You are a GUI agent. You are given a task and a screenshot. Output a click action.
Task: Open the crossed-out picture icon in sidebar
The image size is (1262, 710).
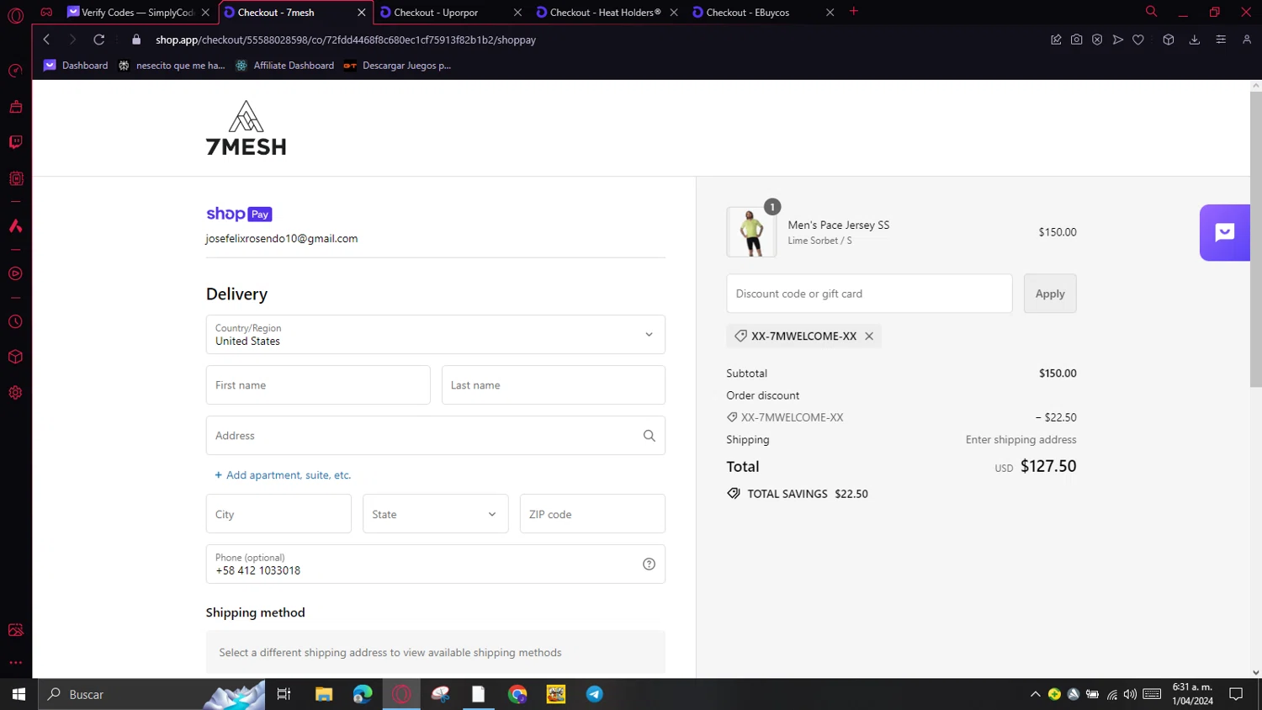[x=15, y=630]
